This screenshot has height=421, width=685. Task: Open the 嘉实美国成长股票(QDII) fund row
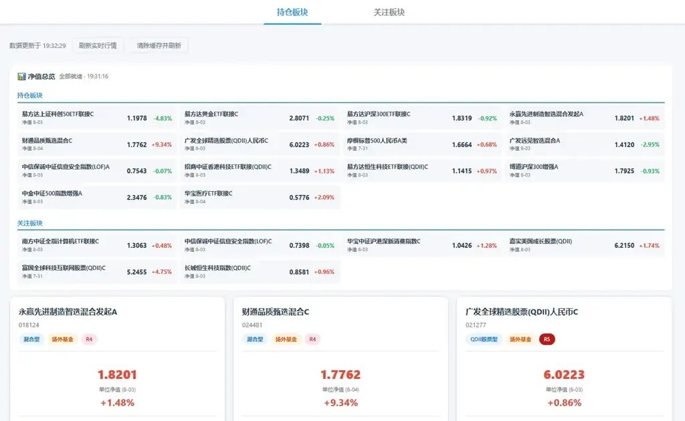[x=585, y=245]
